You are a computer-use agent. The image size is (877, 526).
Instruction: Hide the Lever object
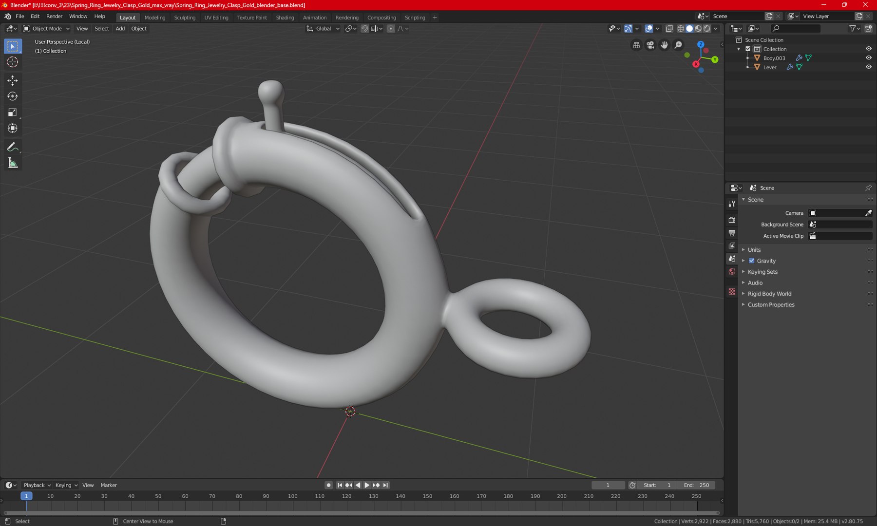click(x=868, y=67)
